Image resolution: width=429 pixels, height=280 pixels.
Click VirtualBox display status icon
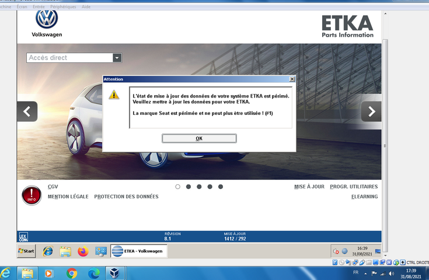[375, 262]
